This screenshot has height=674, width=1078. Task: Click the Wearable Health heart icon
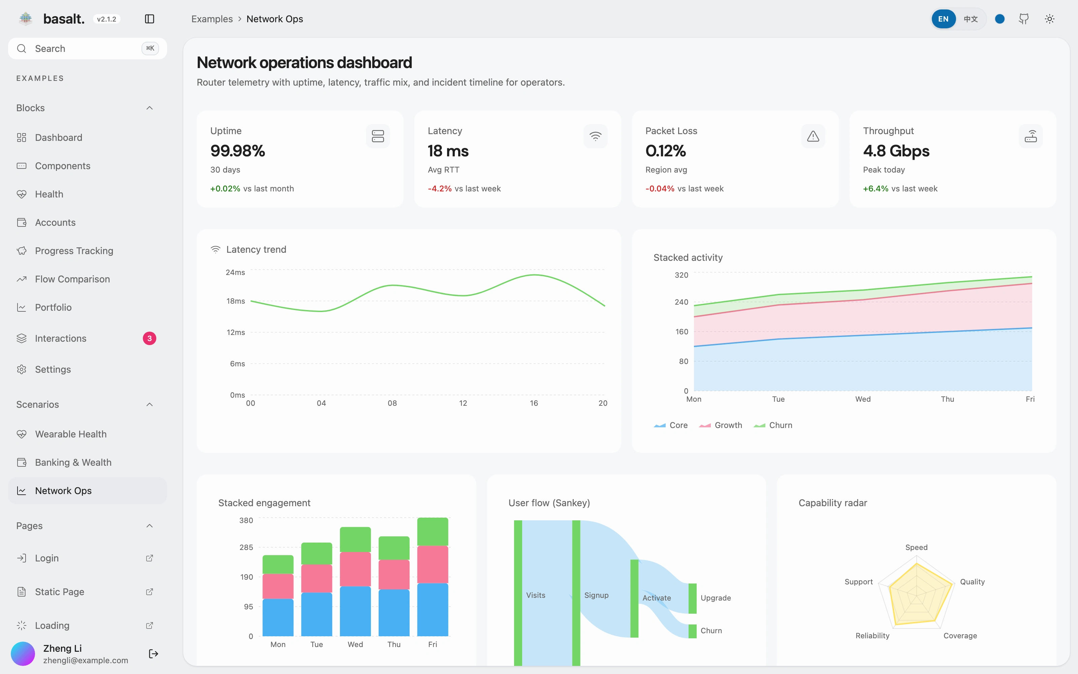coord(21,434)
